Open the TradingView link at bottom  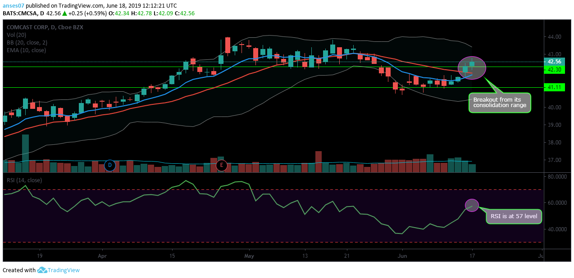[x=64, y=270]
